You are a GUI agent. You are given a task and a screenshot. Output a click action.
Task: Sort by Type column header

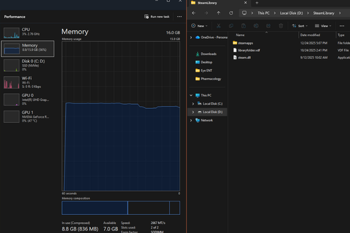tap(341, 35)
